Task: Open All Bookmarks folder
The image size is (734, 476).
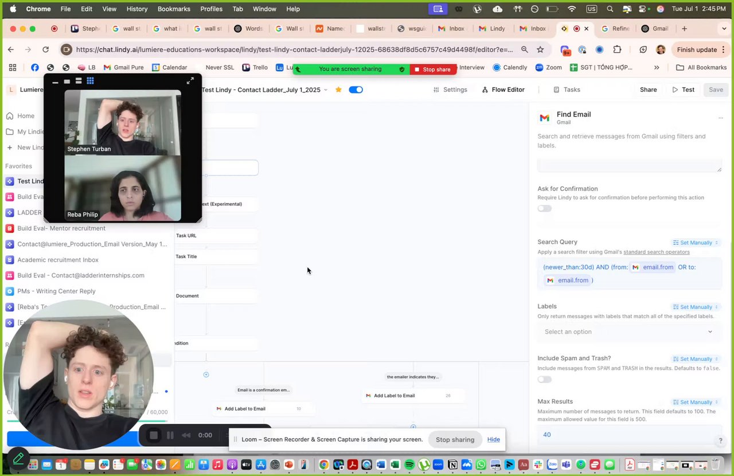Action: pos(701,68)
